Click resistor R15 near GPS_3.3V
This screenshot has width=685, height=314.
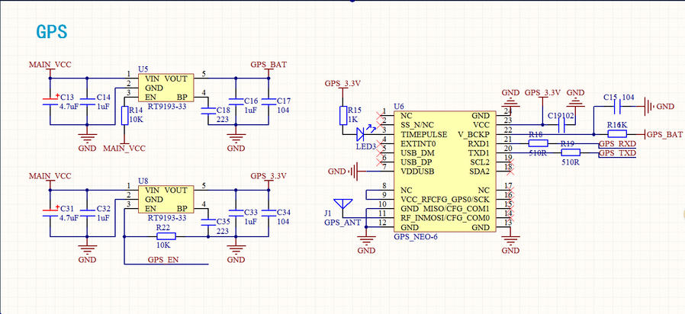click(343, 114)
